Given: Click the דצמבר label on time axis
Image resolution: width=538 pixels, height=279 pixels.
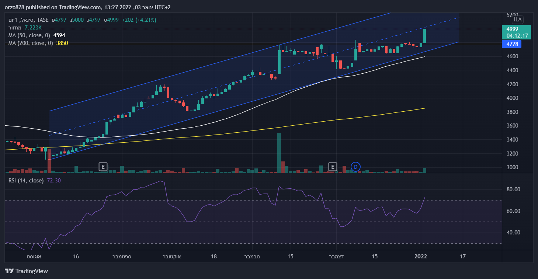Looking at the screenshot, I should pos(336,257).
